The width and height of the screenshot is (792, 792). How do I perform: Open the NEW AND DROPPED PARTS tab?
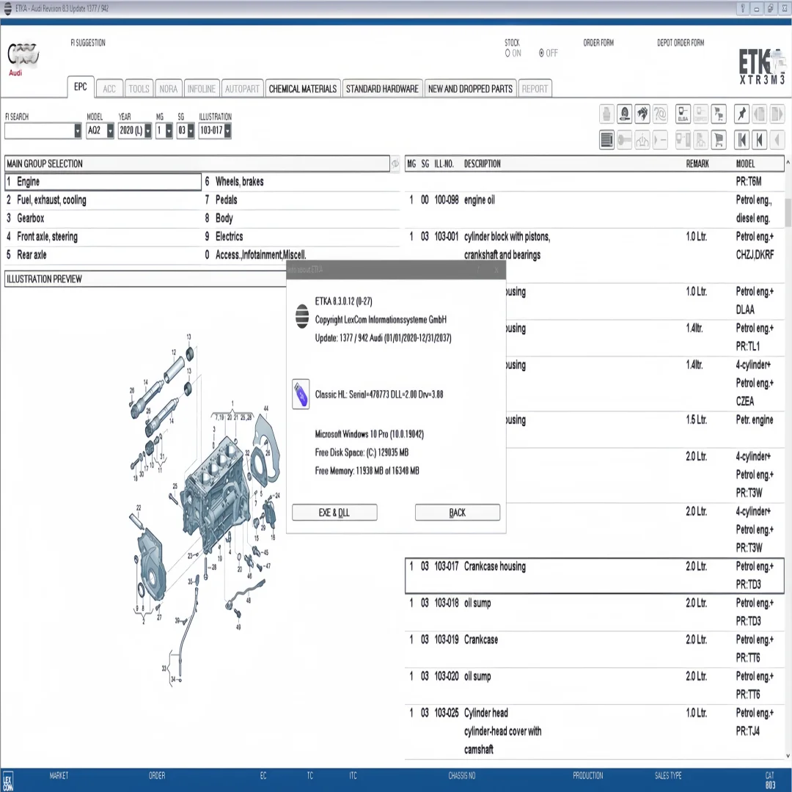470,89
